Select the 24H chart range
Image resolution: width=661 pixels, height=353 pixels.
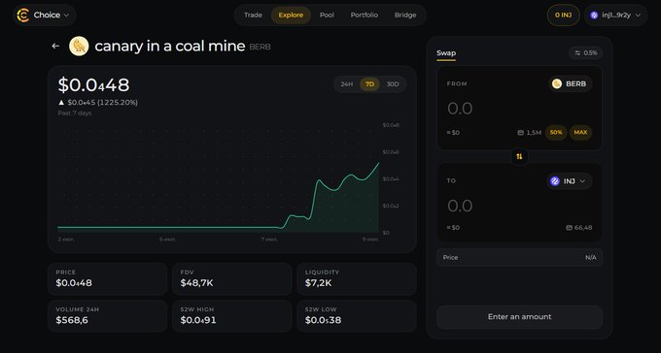pos(346,84)
